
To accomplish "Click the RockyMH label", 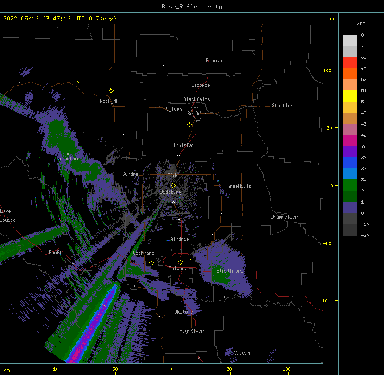I will pyautogui.click(x=109, y=101).
